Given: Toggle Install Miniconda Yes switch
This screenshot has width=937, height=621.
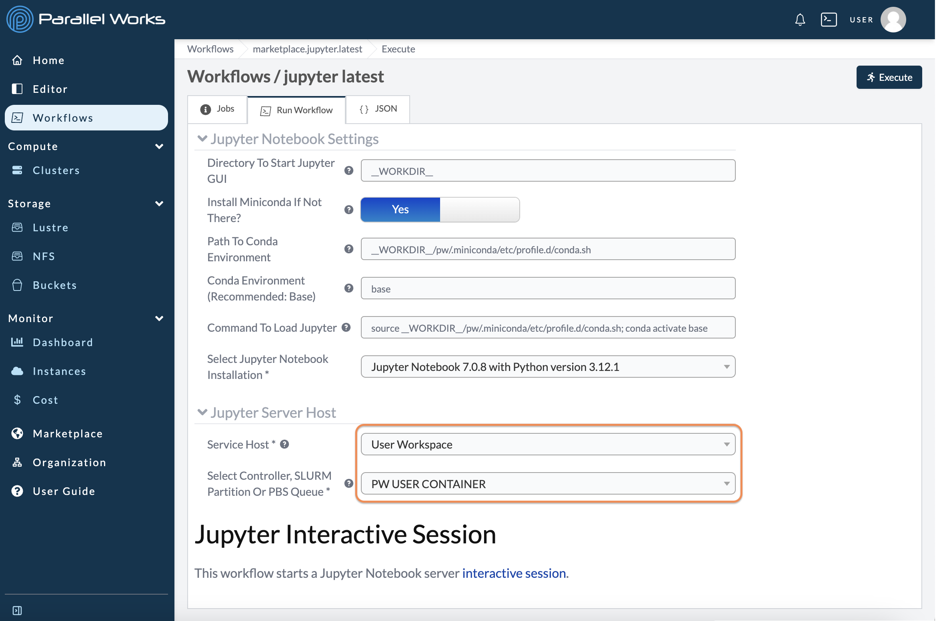Looking at the screenshot, I should [440, 210].
